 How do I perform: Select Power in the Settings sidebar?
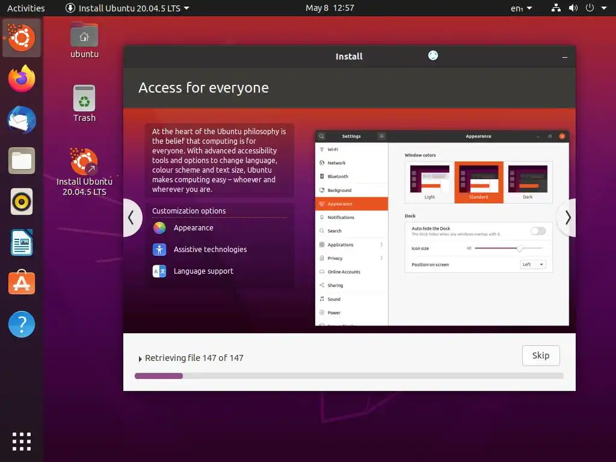point(351,313)
